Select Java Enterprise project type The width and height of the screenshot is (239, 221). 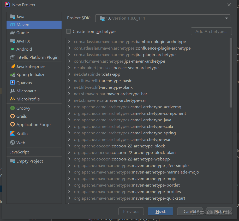[34, 67]
